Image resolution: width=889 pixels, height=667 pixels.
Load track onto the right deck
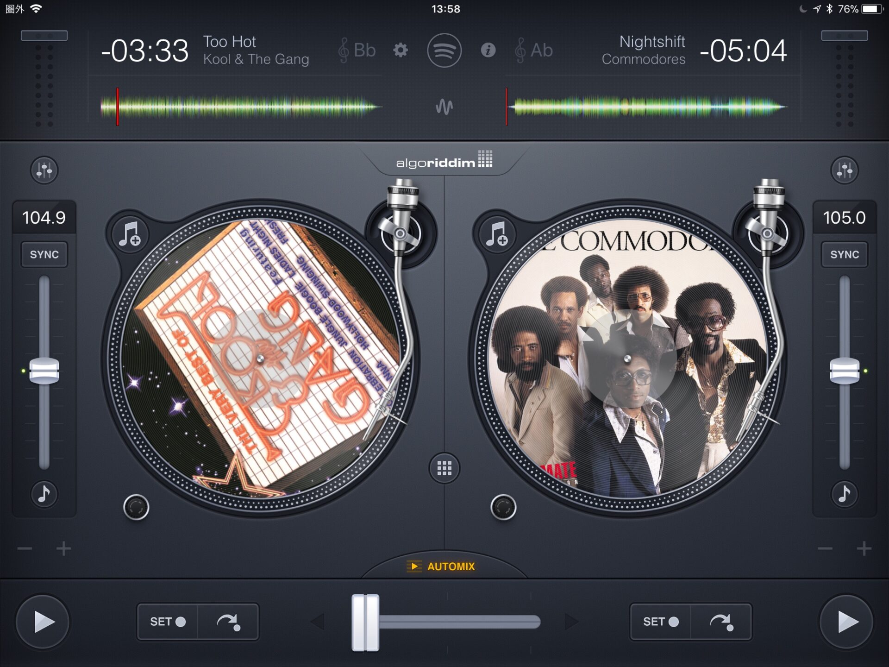497,234
